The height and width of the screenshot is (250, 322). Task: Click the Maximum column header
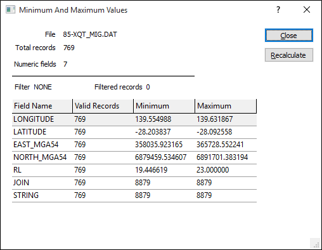point(226,106)
